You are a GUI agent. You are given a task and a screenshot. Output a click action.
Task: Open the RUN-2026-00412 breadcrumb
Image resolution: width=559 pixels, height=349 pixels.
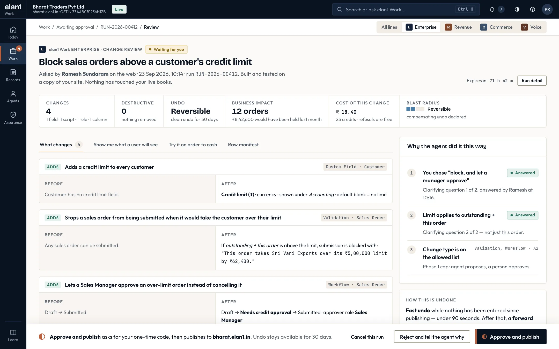point(119,27)
